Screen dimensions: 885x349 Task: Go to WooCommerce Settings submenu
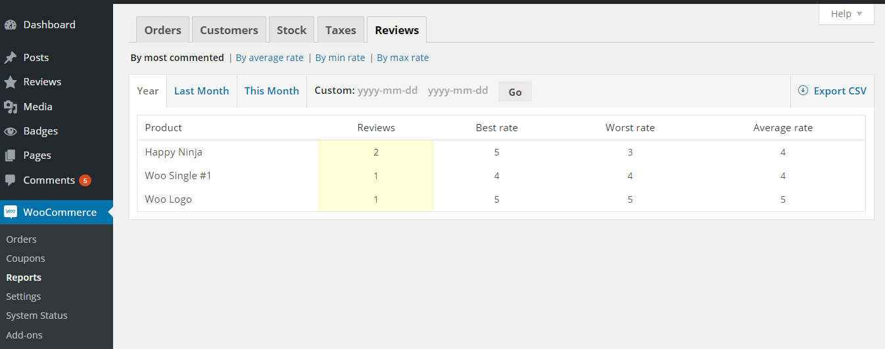tap(24, 297)
